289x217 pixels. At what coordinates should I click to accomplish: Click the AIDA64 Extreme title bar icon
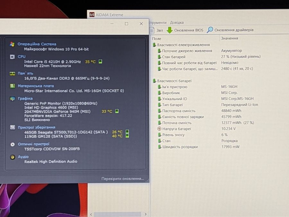click(92, 14)
